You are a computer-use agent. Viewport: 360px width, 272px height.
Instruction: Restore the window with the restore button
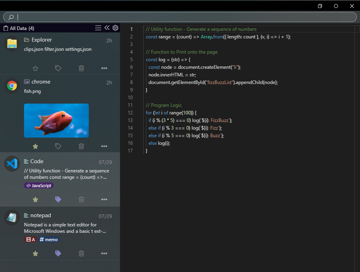pos(320,6)
